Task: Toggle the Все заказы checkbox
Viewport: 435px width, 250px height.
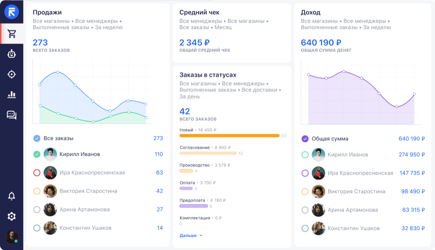Action: (x=37, y=138)
